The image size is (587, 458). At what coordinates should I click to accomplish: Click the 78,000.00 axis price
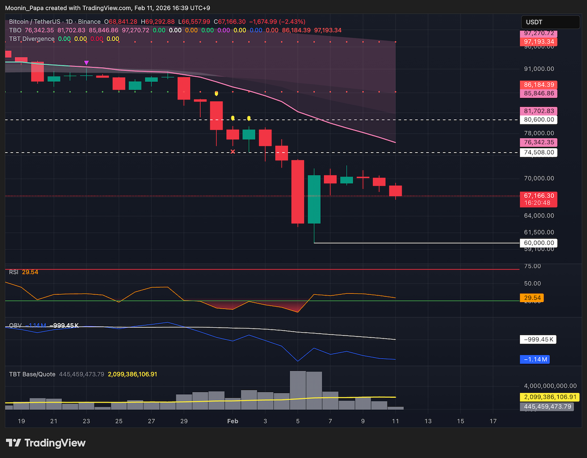[539, 133]
